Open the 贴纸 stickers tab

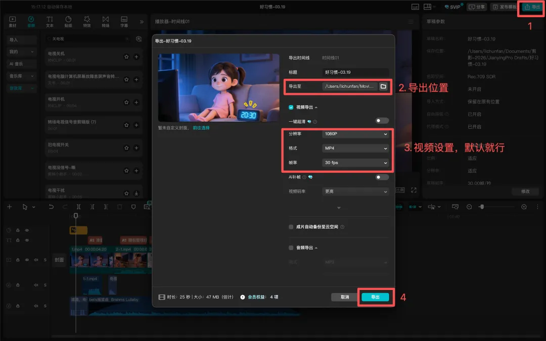pos(68,22)
